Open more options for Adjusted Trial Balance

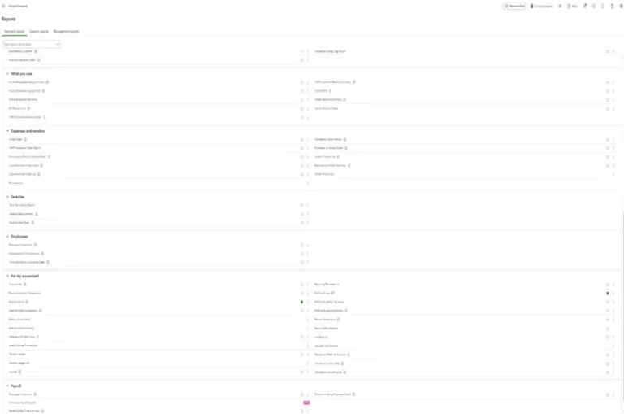tap(613, 346)
